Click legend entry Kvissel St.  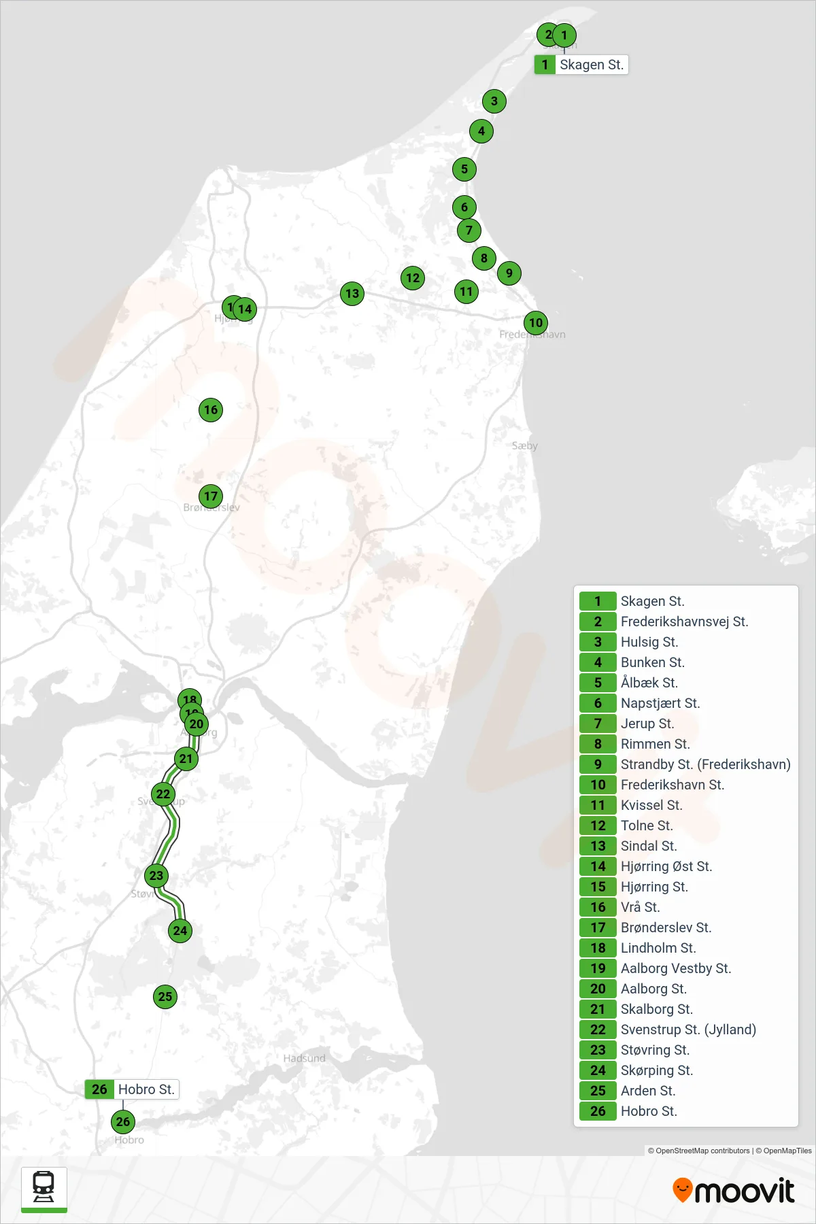[685, 805]
